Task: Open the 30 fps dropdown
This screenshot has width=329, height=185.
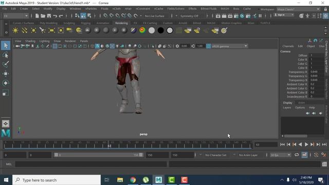Action: pyautogui.click(x=280, y=155)
